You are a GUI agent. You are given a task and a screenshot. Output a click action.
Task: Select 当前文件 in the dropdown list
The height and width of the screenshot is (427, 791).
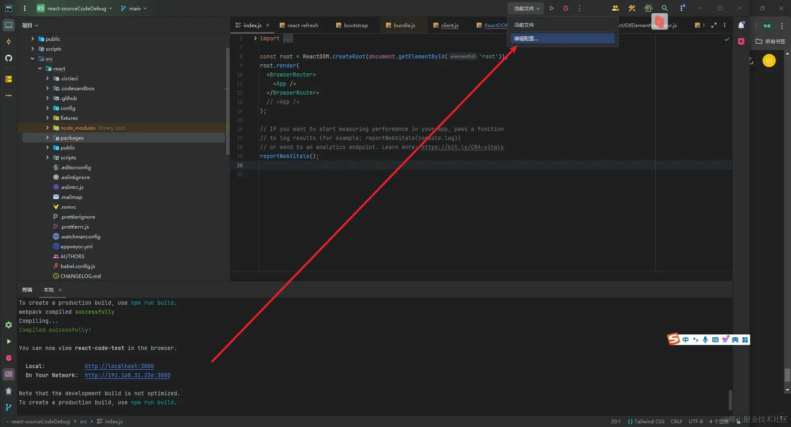point(563,25)
